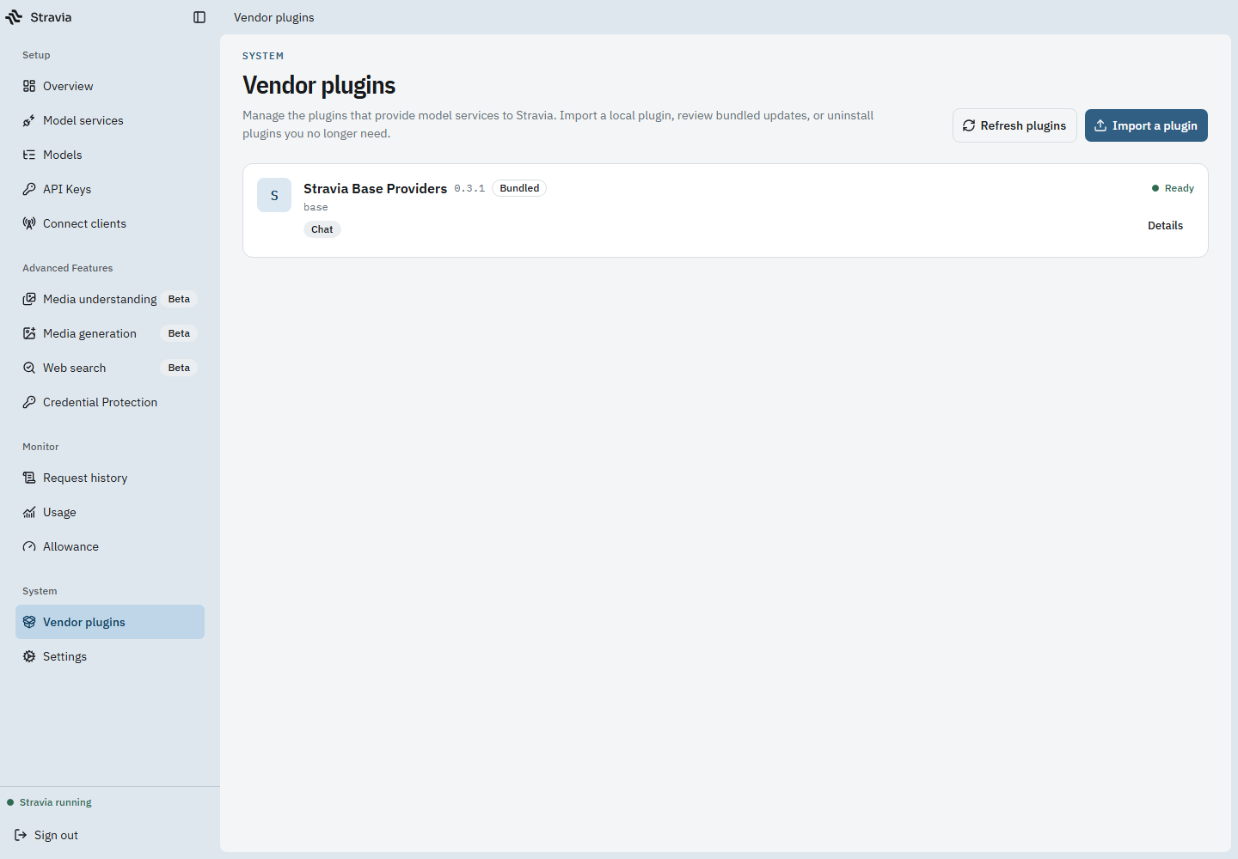The width and height of the screenshot is (1238, 859).
Task: Open Connect clients
Action: pos(110,223)
